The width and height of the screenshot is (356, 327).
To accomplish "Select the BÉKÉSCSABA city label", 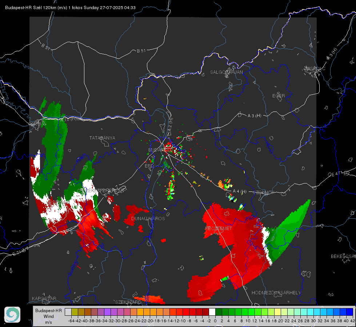I will tap(343, 257).
